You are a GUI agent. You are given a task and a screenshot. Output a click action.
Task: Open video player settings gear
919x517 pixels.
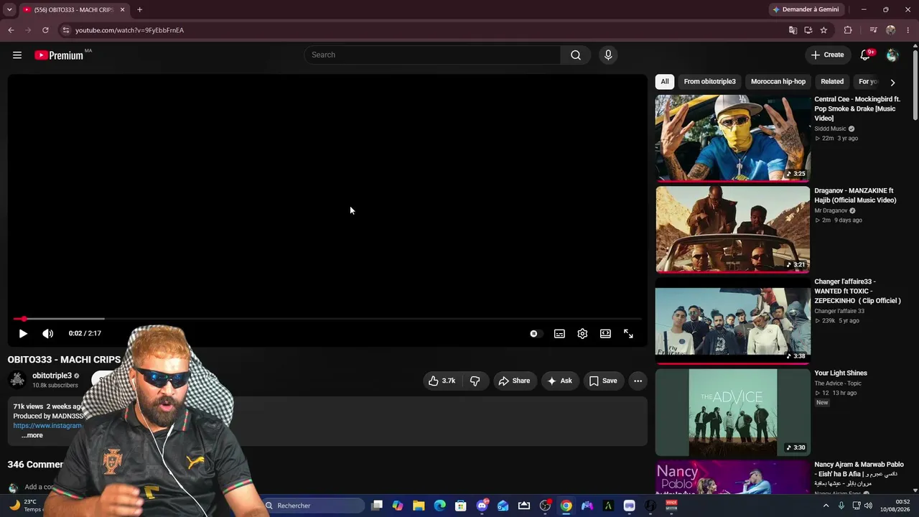point(582,334)
